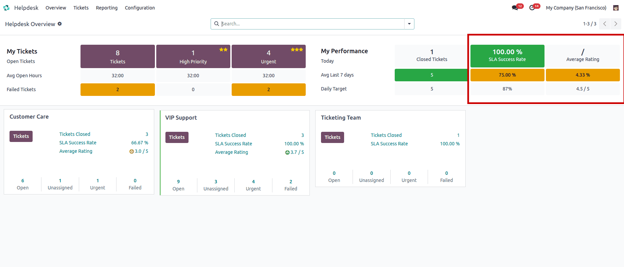The width and height of the screenshot is (624, 267).
Task: Click the 4.33 % average rating cell
Action: pos(583,75)
